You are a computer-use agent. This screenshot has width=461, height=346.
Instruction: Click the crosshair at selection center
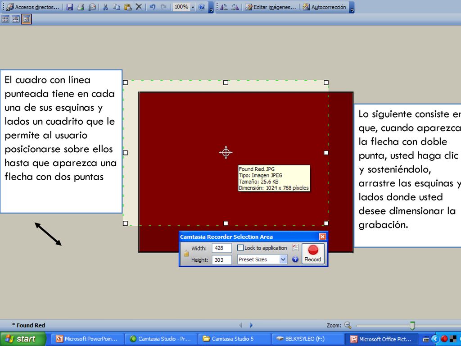226,152
